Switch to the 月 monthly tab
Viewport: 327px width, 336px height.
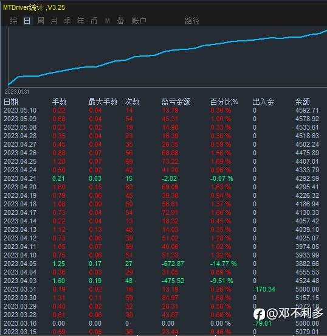pyautogui.click(x=53, y=21)
